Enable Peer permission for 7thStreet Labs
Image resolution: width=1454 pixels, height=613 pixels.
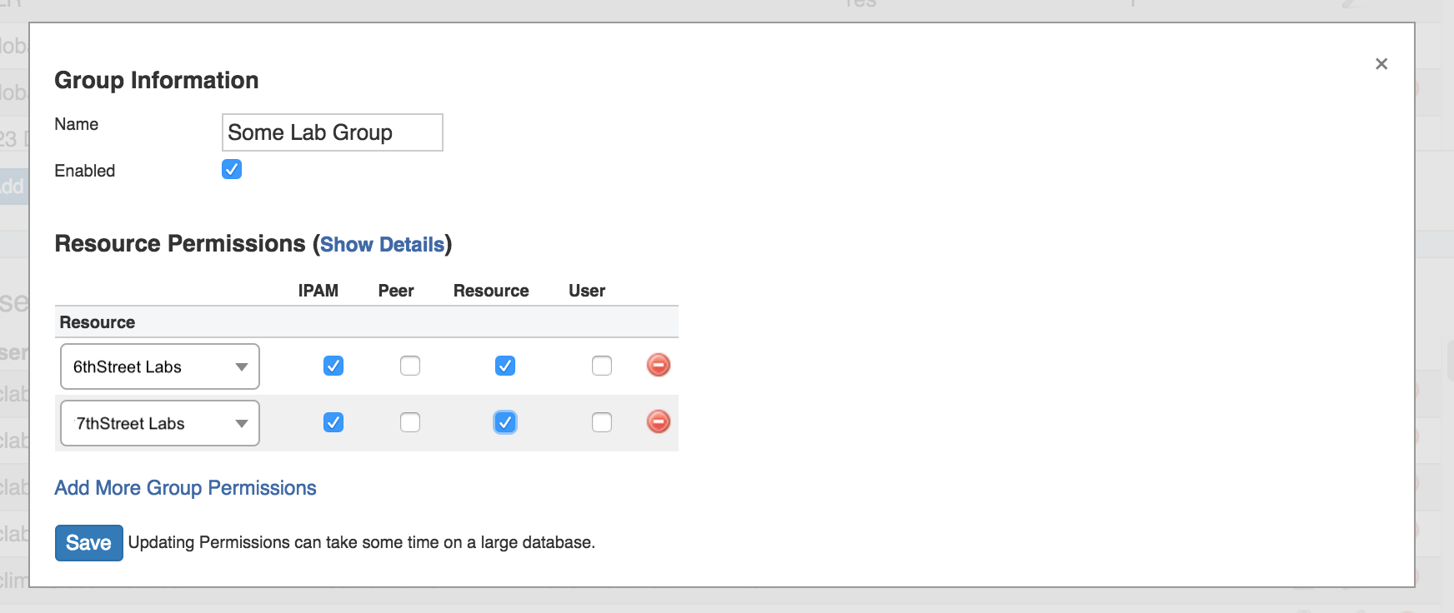pyautogui.click(x=410, y=422)
